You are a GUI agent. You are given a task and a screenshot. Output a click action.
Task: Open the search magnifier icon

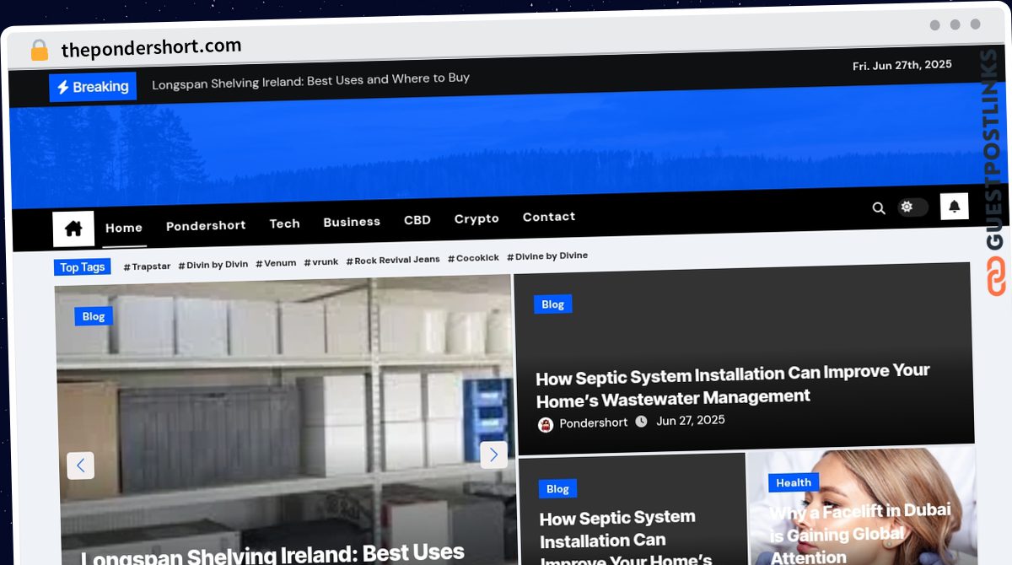pos(878,208)
